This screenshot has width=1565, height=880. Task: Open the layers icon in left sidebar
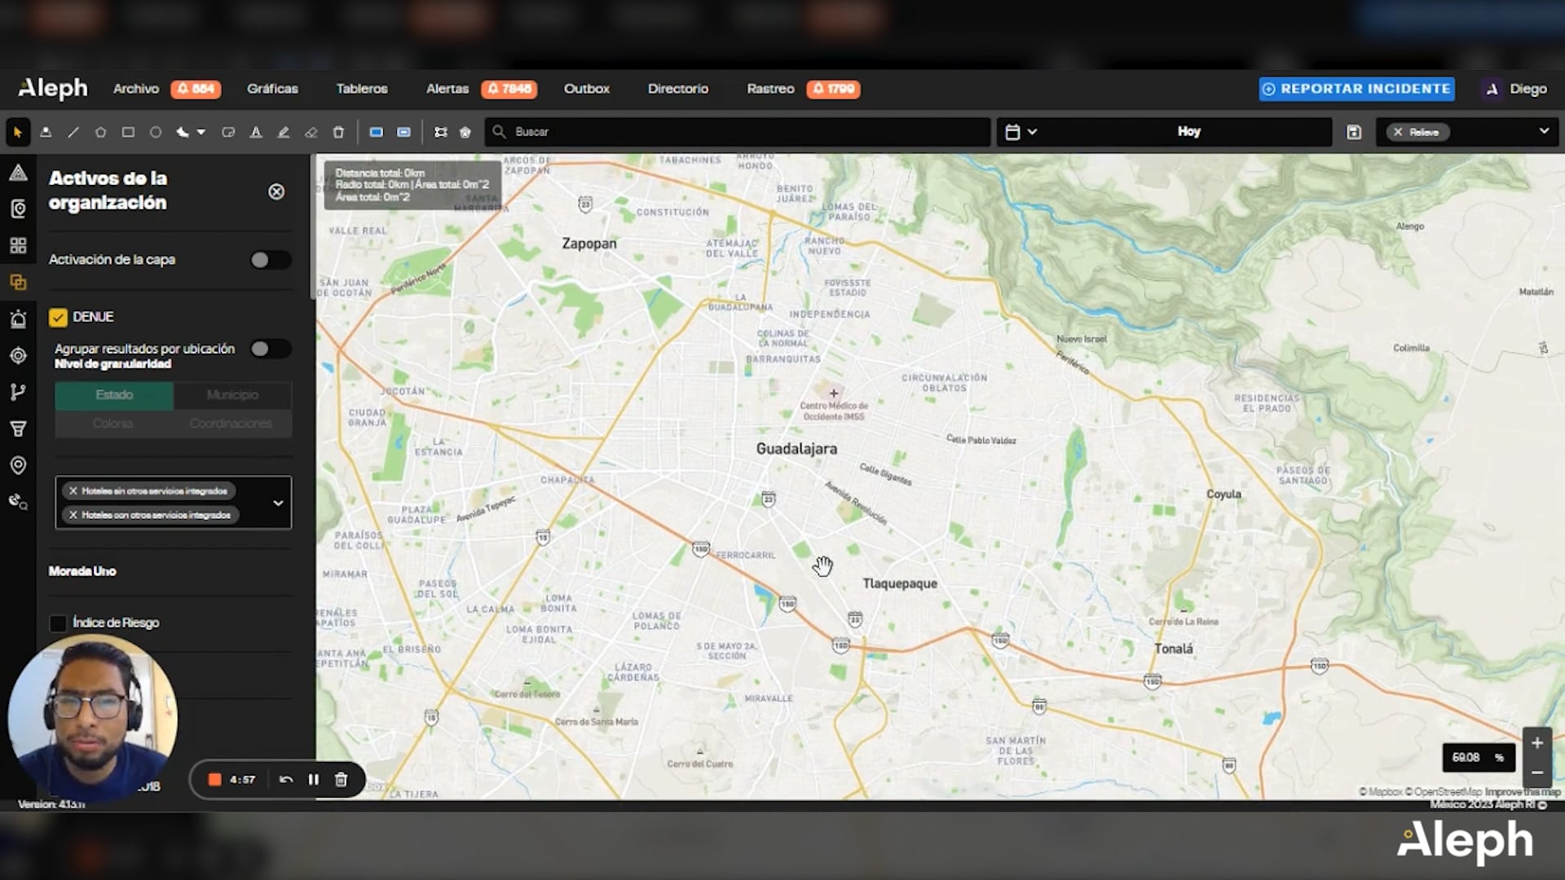pyautogui.click(x=18, y=283)
